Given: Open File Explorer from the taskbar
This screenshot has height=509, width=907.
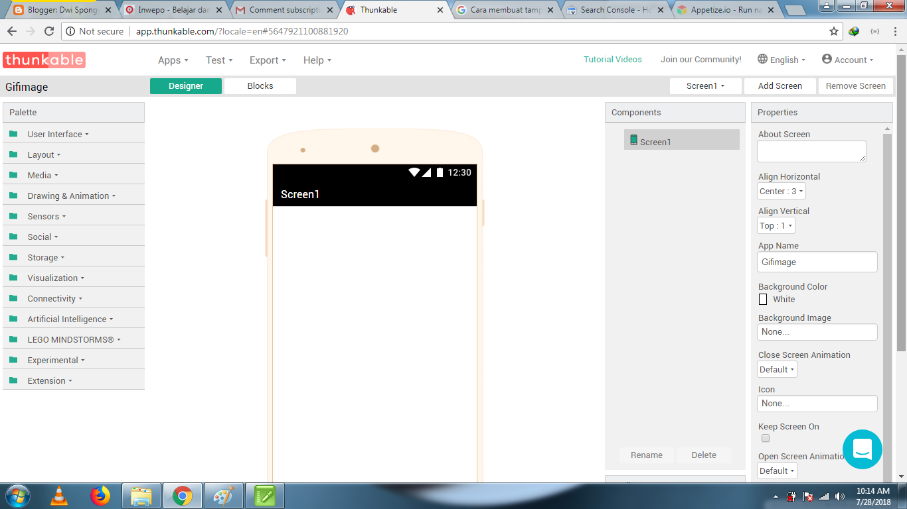Looking at the screenshot, I should pyautogui.click(x=141, y=496).
